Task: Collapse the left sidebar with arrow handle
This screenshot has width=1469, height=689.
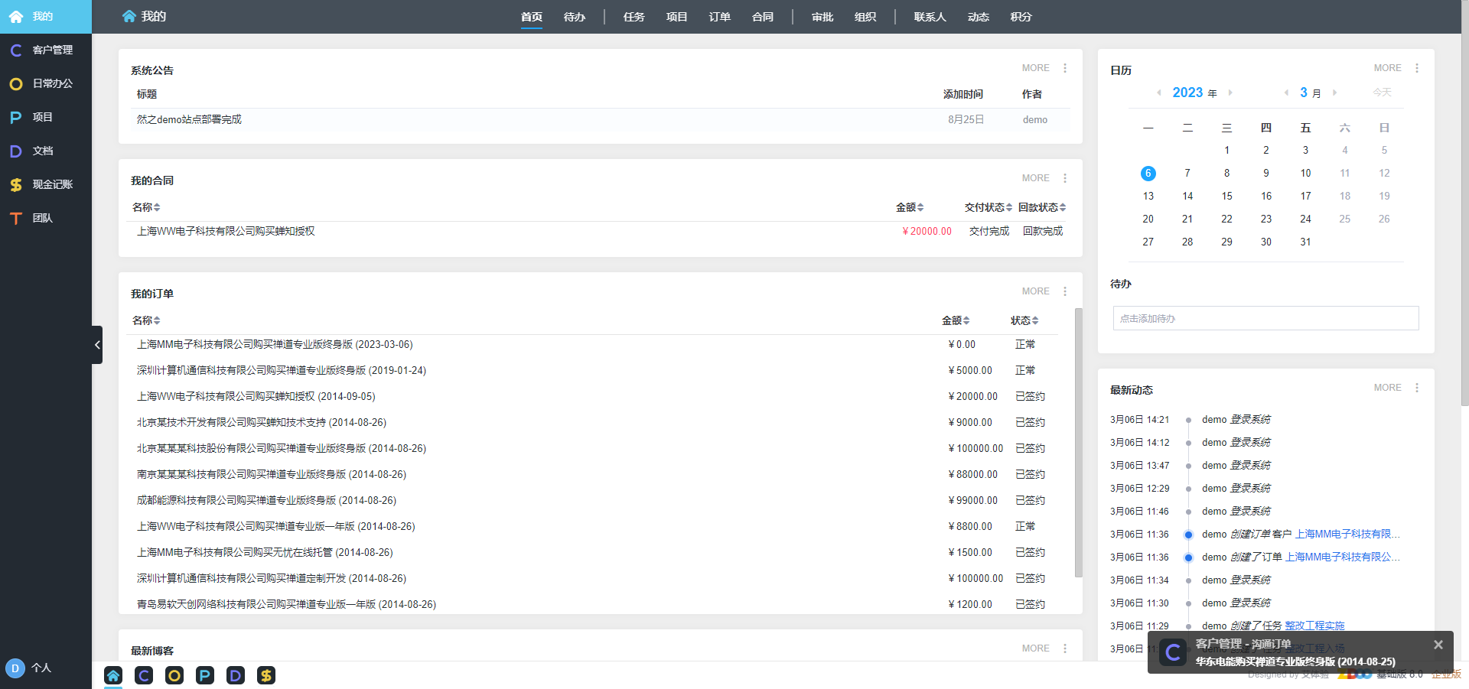Action: pos(97,345)
